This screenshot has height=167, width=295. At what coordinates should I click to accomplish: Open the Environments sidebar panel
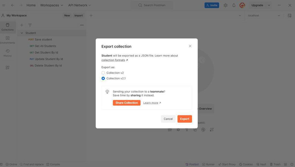pos(7,40)
